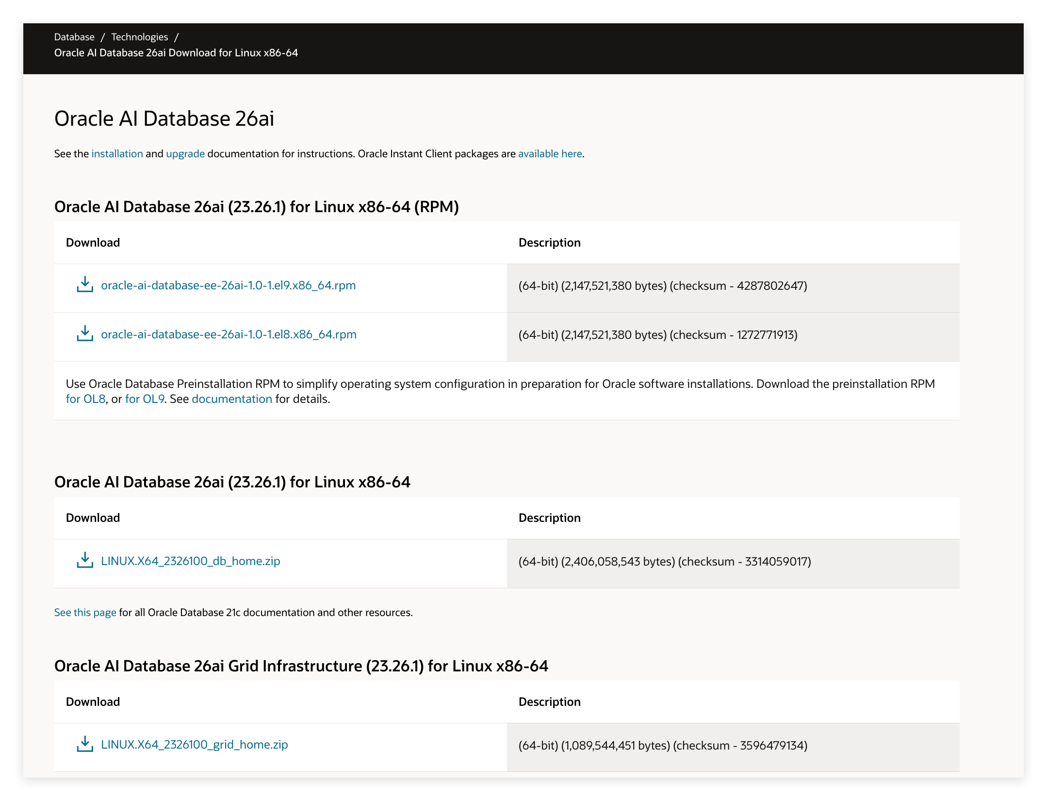Open oracle-ai-database-ee-26ai el9 rpm link
Viewport: 1047px width, 801px height.
click(x=228, y=285)
